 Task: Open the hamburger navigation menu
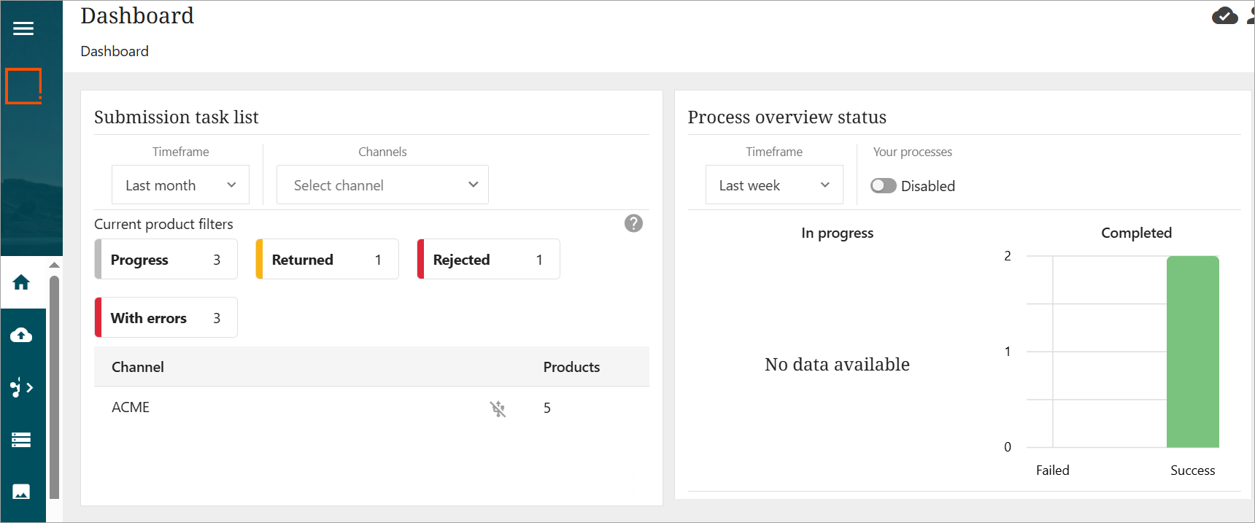point(23,28)
